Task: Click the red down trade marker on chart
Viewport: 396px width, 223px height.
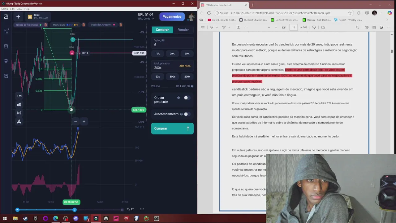Action: tap(72, 53)
